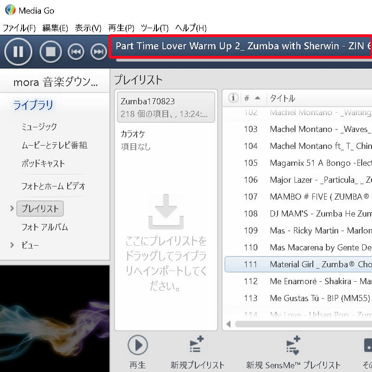The image size is (372, 372).
Task: Click the visualizer artwork thumbnail
Action: [x=55, y=318]
